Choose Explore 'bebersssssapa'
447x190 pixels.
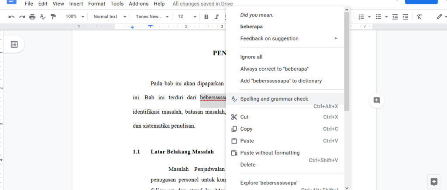(x=285, y=183)
